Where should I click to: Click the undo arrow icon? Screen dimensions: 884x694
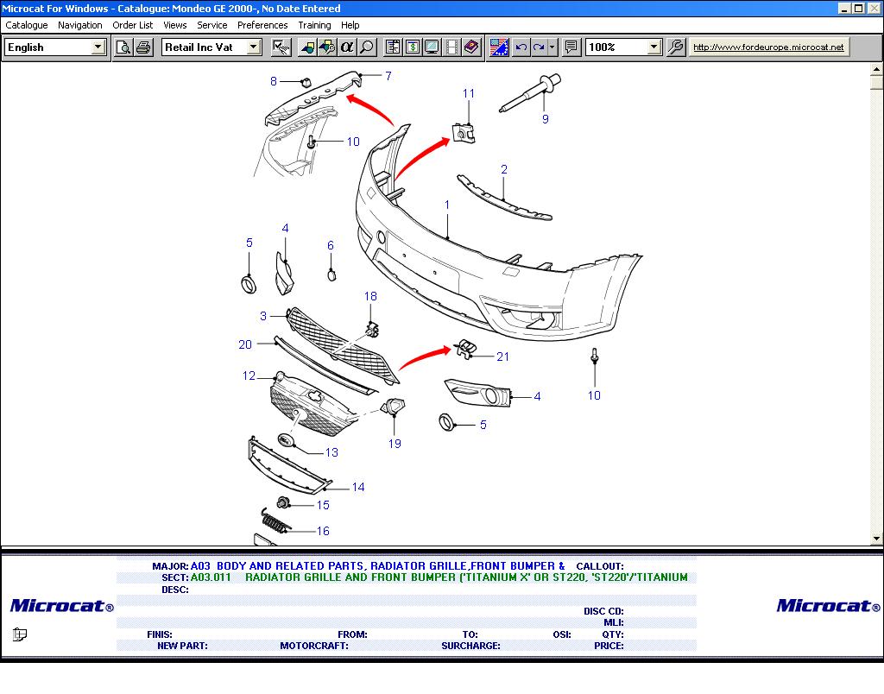pyautogui.click(x=521, y=47)
